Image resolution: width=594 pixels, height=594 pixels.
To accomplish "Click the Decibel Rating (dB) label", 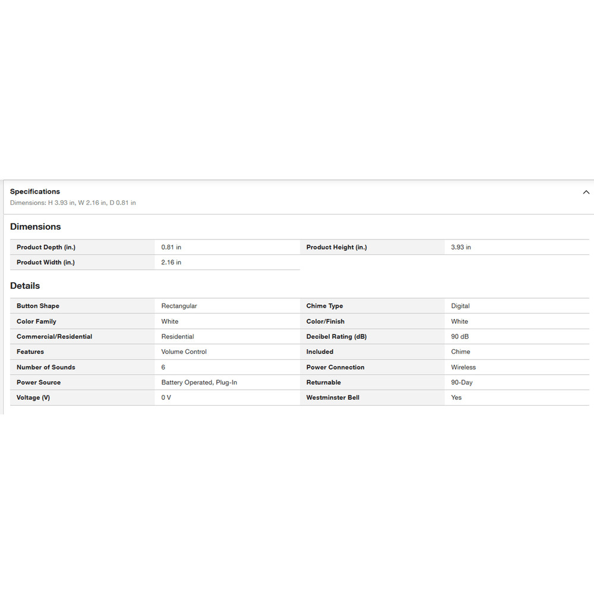I will click(336, 337).
